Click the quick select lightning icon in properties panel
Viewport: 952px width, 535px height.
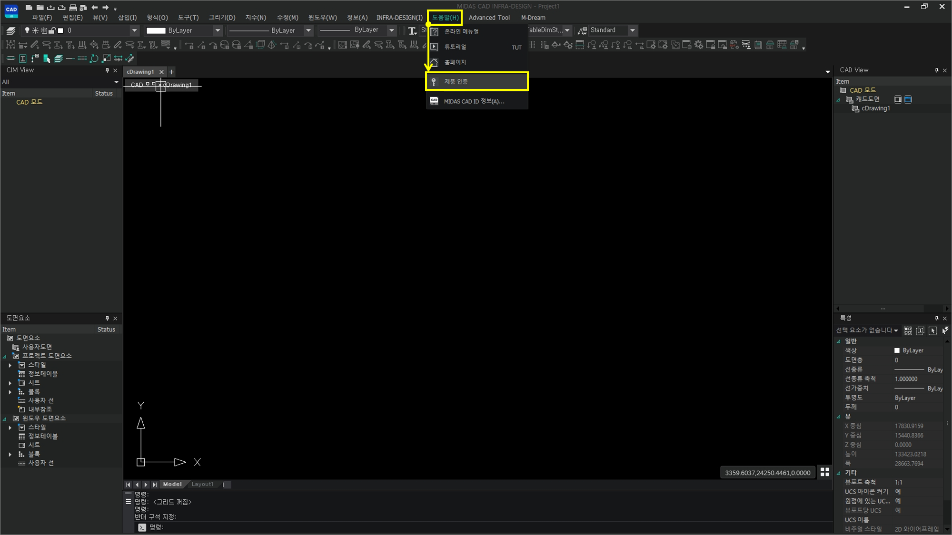coord(945,330)
